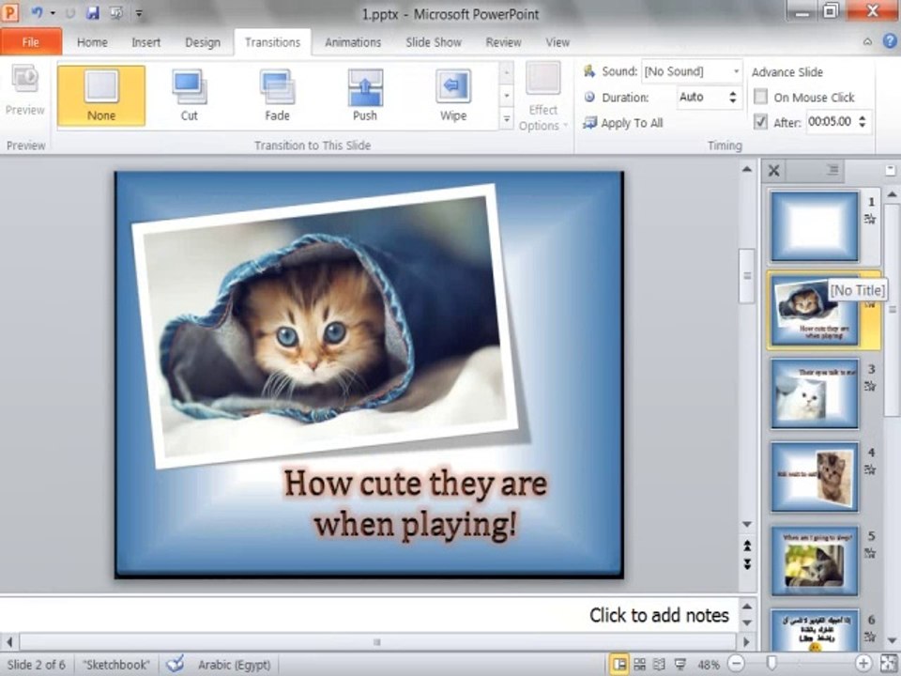
Task: Click Apply To All button
Action: tap(623, 123)
